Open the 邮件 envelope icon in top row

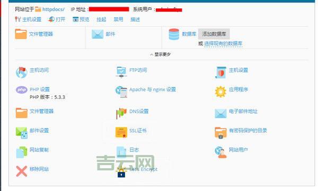point(98,34)
